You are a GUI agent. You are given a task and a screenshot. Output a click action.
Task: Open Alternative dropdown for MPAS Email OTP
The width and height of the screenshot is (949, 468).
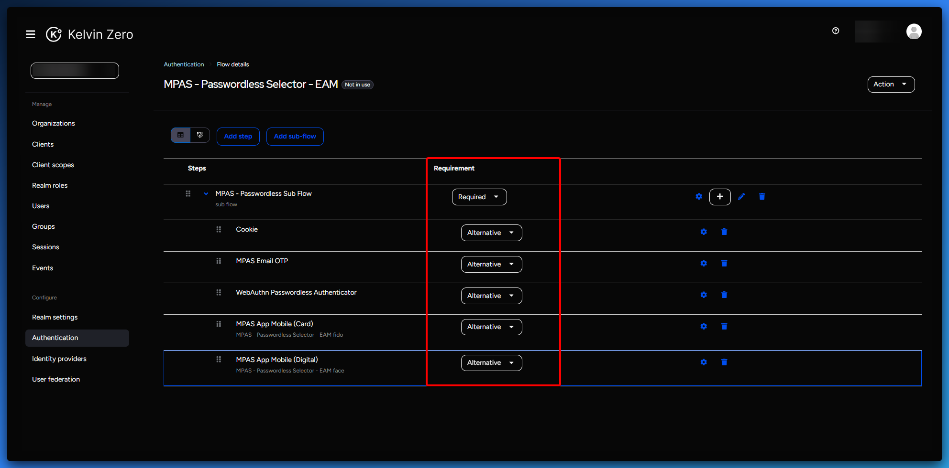(491, 265)
